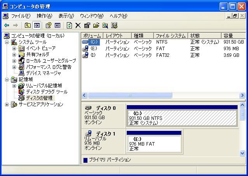
Task: Click the magnifier Explore toolbar icon
Action: coord(105,25)
